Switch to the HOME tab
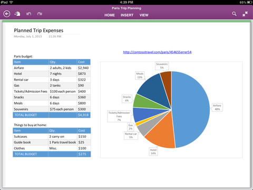253x190 pixels. pyautogui.click(x=110, y=15)
